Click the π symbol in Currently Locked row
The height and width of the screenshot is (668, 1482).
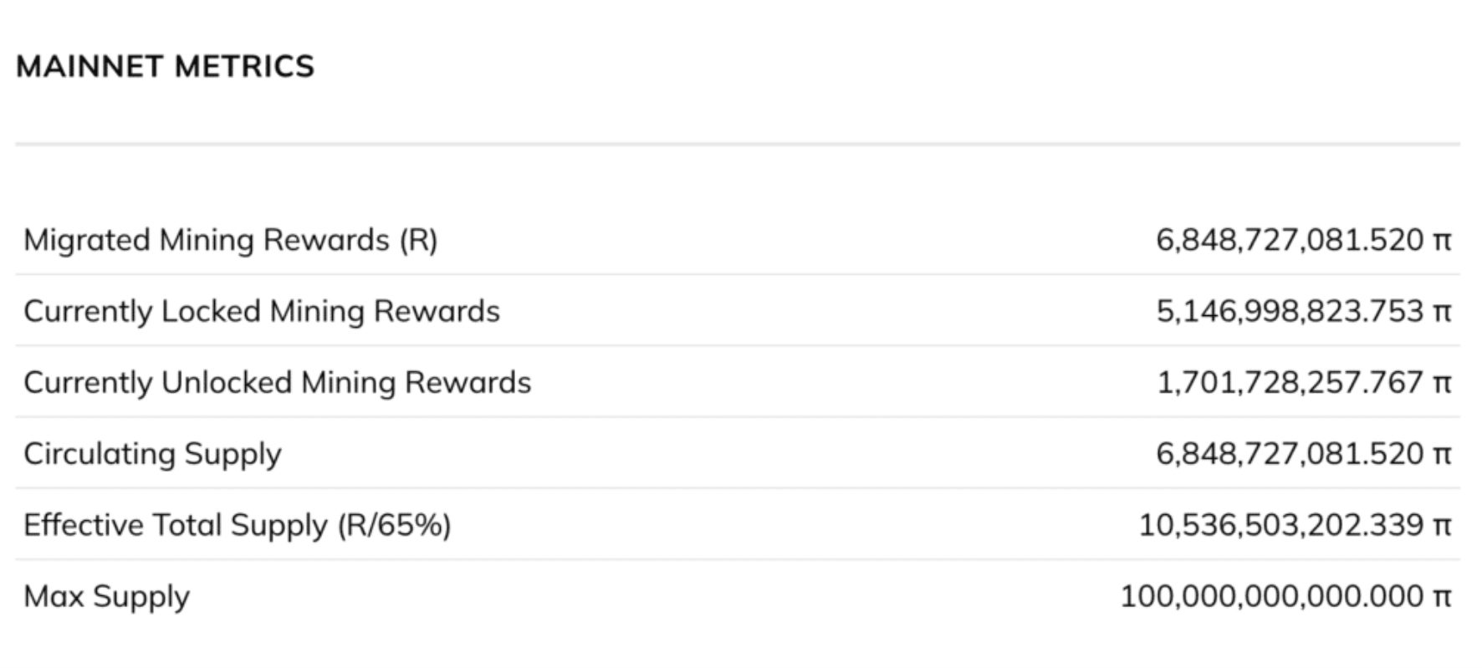tap(1442, 312)
